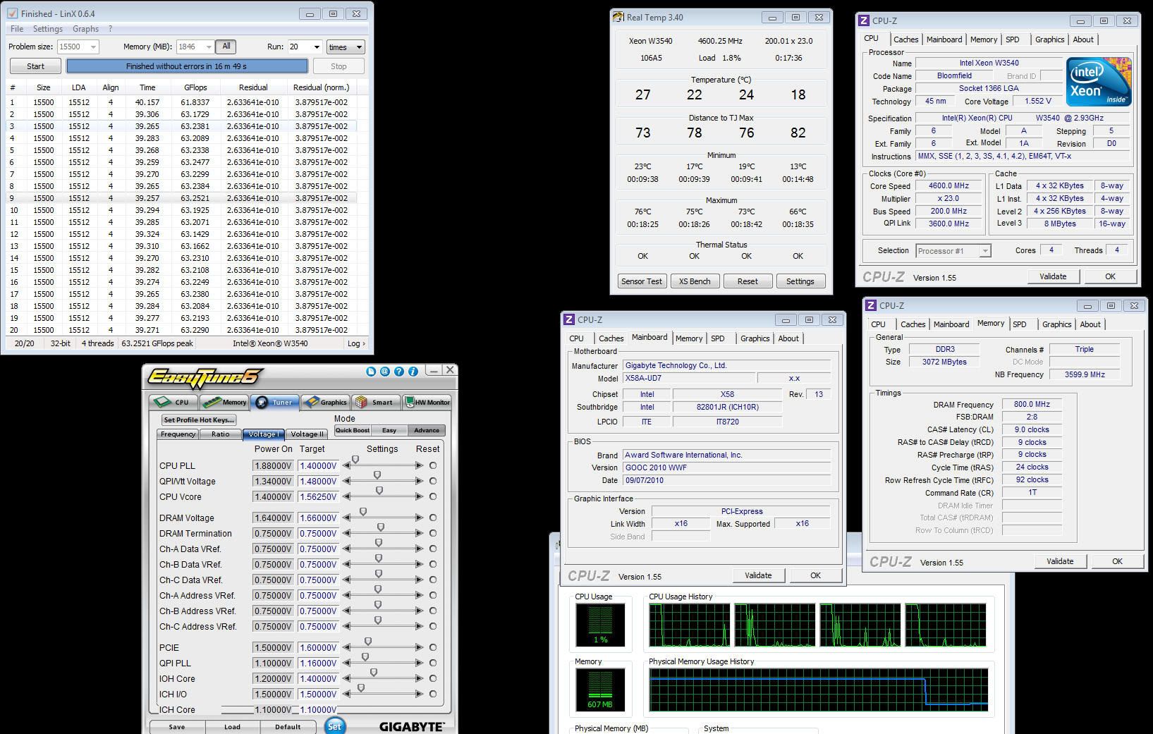Click Default button in EasyTune6

tap(288, 727)
